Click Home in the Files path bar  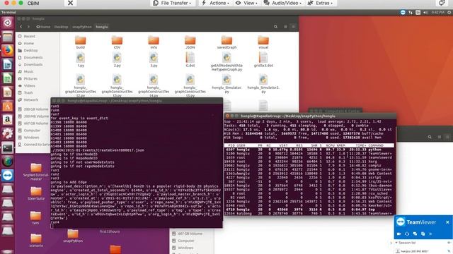pyautogui.click(x=43, y=27)
